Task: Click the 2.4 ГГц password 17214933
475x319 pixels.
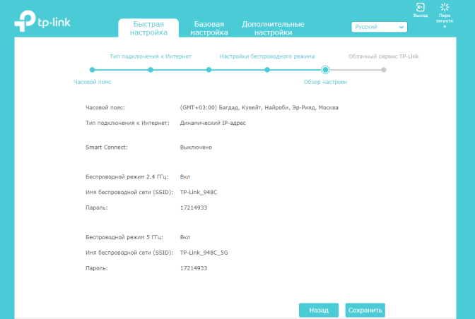Action: pyautogui.click(x=194, y=207)
